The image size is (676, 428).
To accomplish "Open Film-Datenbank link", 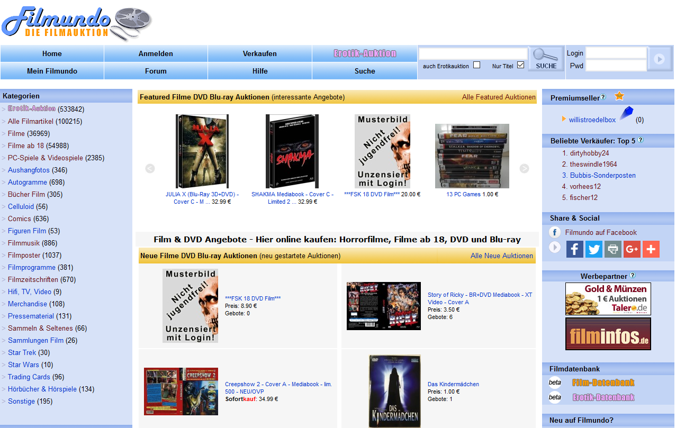I will (x=603, y=383).
